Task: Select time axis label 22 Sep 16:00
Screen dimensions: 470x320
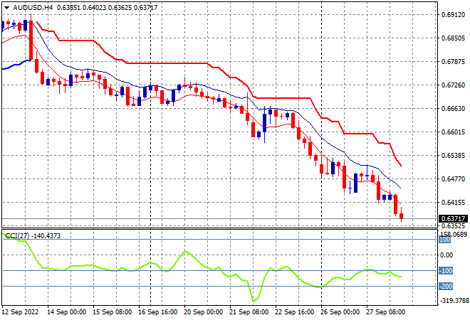Action: click(x=294, y=312)
